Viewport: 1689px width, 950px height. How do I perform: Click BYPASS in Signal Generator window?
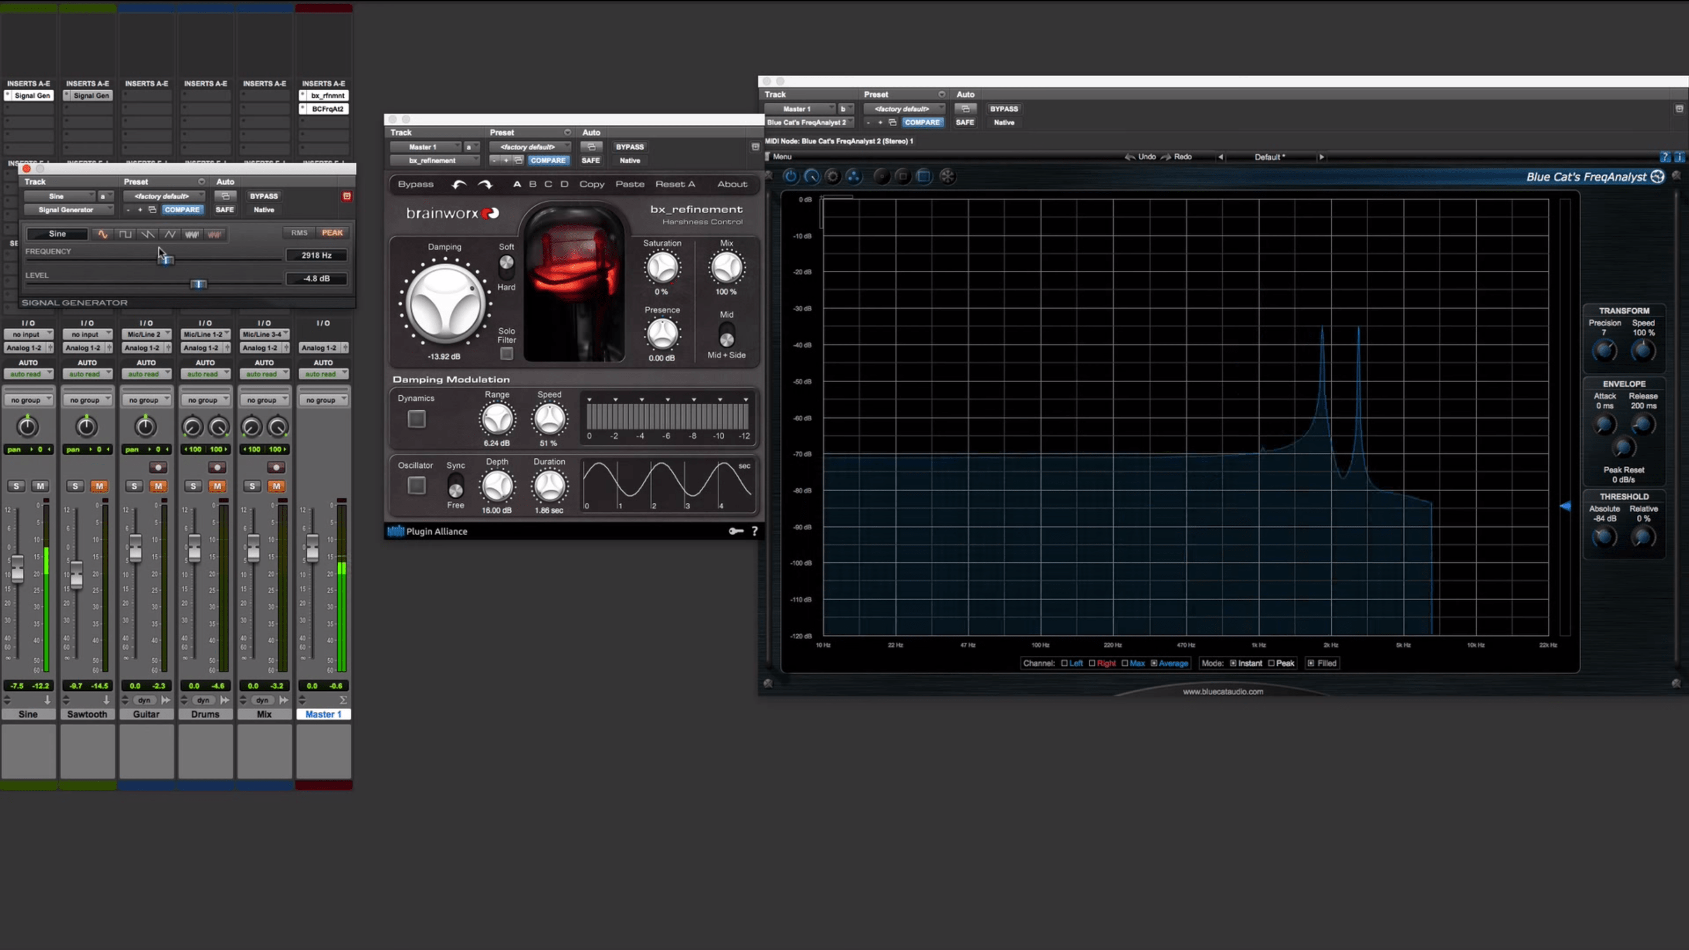[x=263, y=196]
